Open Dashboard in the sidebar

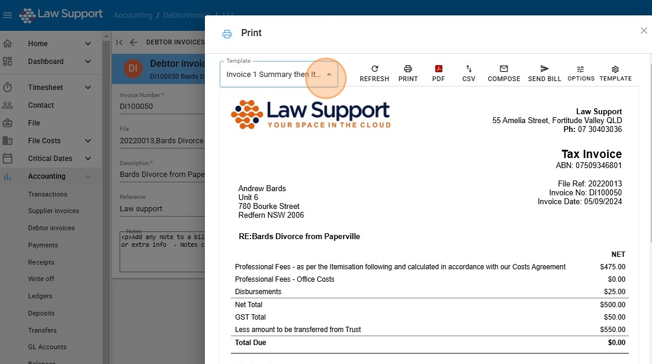pos(46,62)
